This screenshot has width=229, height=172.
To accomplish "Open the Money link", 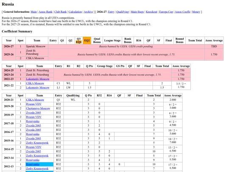I will click(196, 12).
